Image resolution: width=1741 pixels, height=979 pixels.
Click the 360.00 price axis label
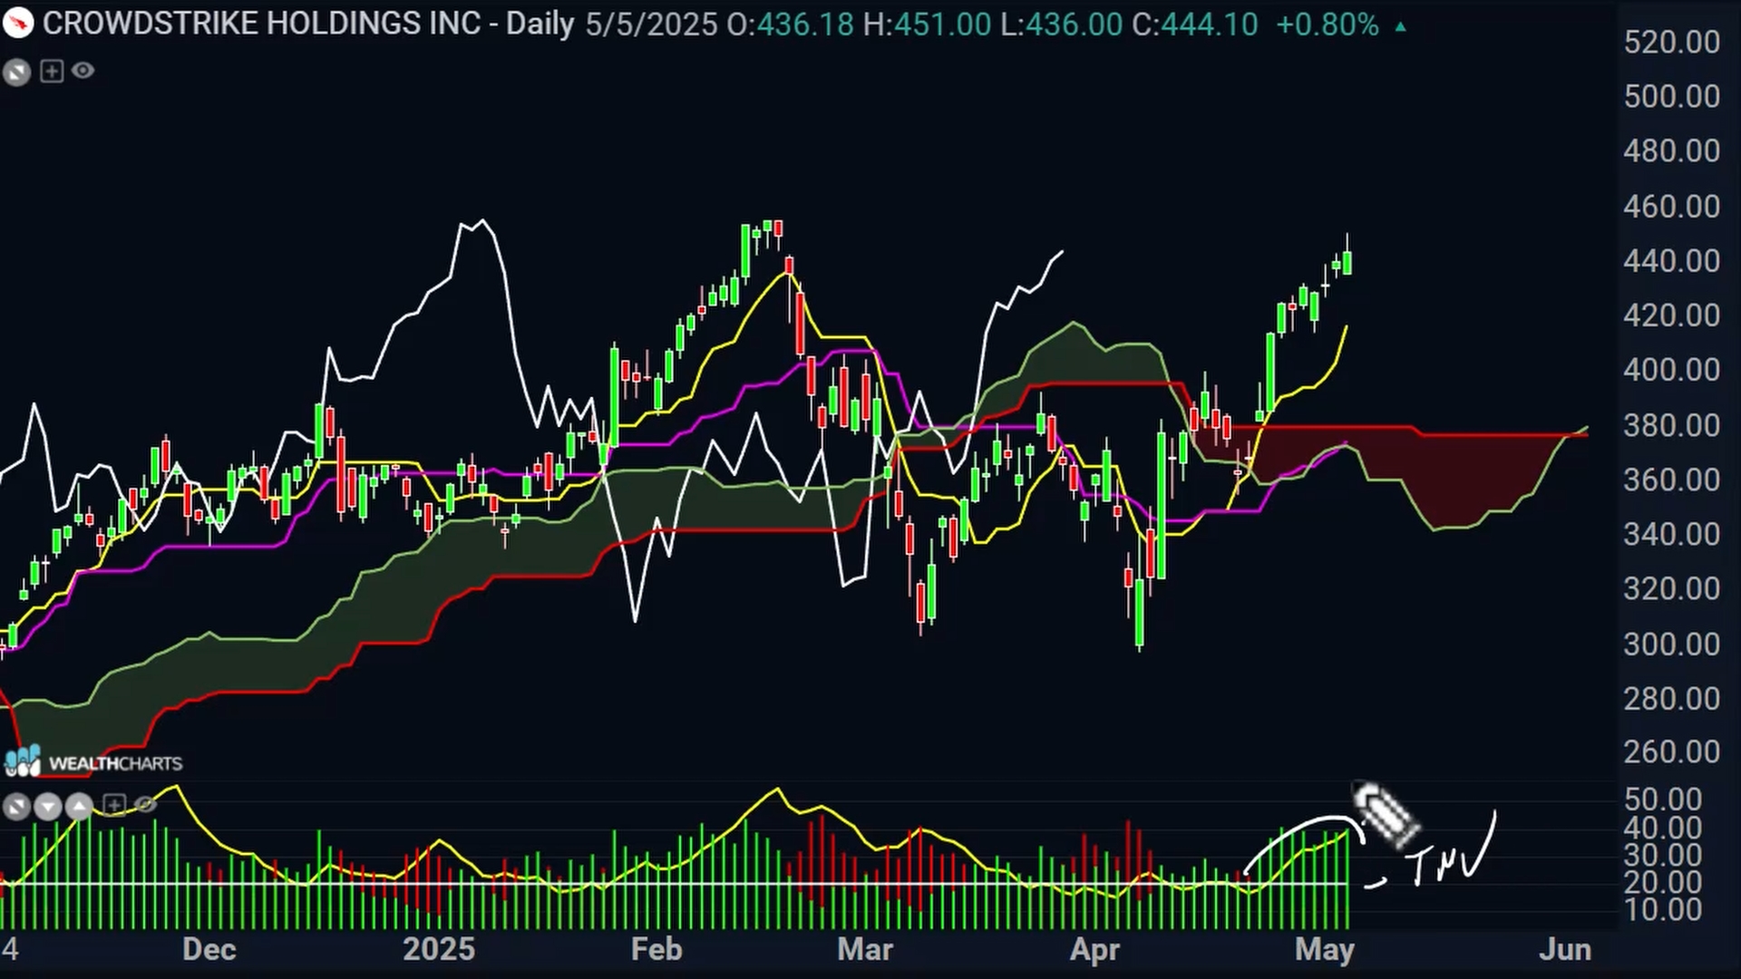(1672, 480)
